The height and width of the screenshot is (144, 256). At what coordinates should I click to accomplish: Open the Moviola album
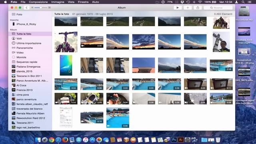(x=21, y=57)
